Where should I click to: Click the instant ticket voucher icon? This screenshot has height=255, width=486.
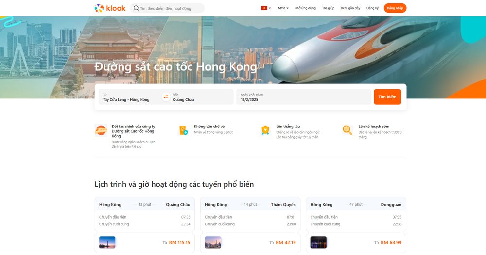183,130
